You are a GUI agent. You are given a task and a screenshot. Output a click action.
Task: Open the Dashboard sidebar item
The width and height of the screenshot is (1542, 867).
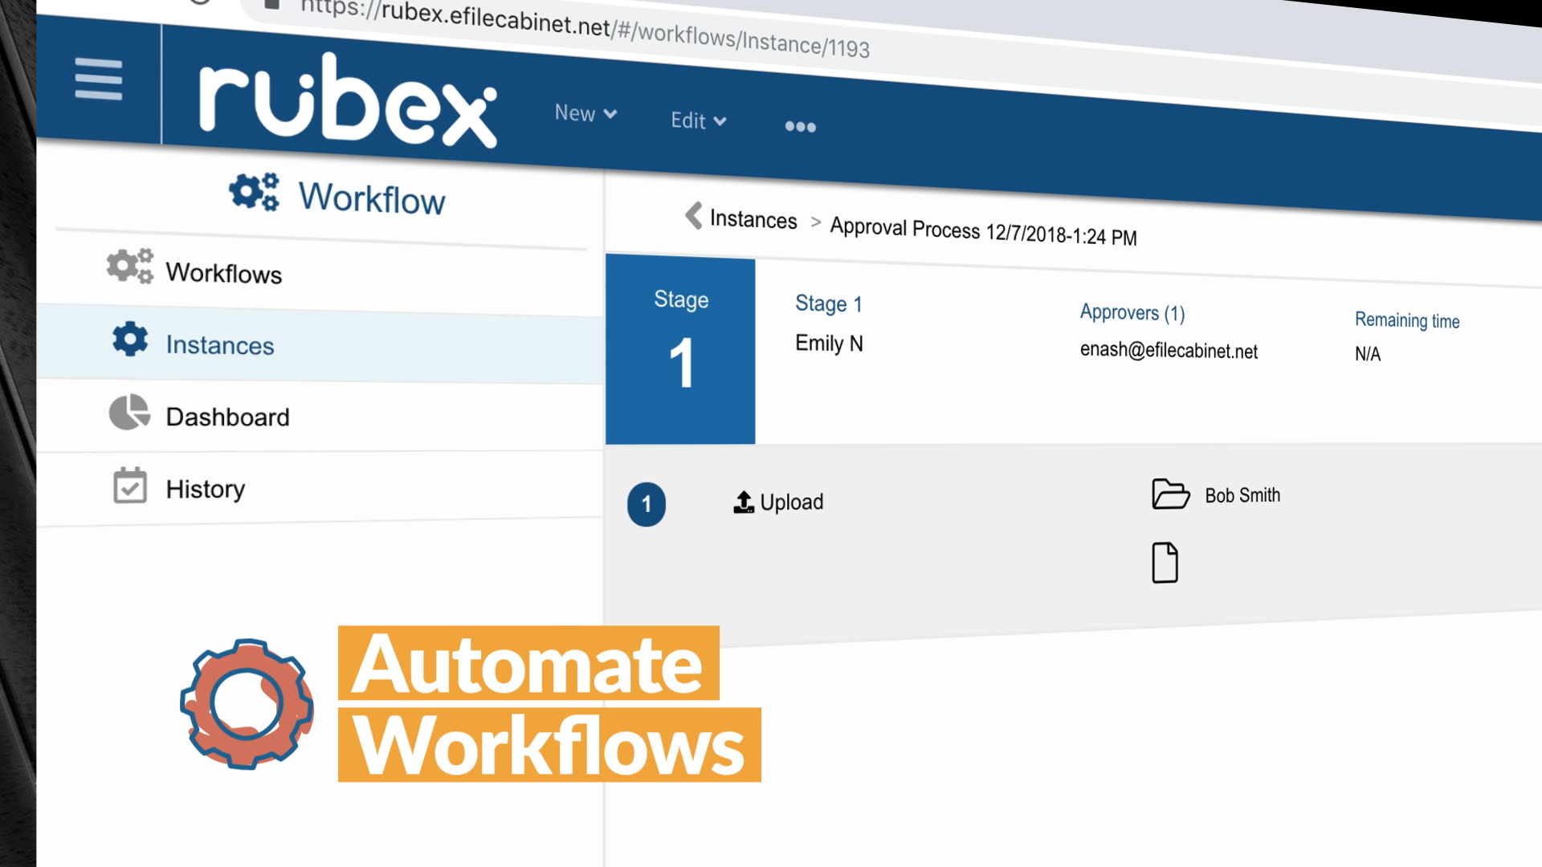pos(227,417)
